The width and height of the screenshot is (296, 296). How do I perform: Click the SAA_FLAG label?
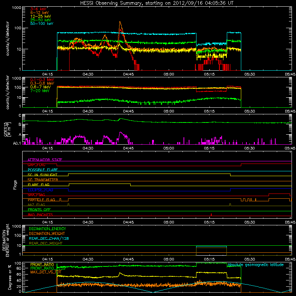point(36,195)
